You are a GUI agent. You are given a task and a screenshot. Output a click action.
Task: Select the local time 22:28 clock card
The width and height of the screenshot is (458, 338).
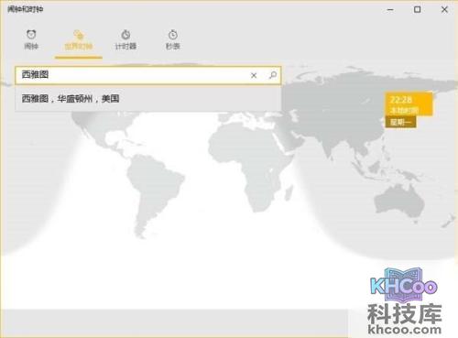[x=409, y=104]
